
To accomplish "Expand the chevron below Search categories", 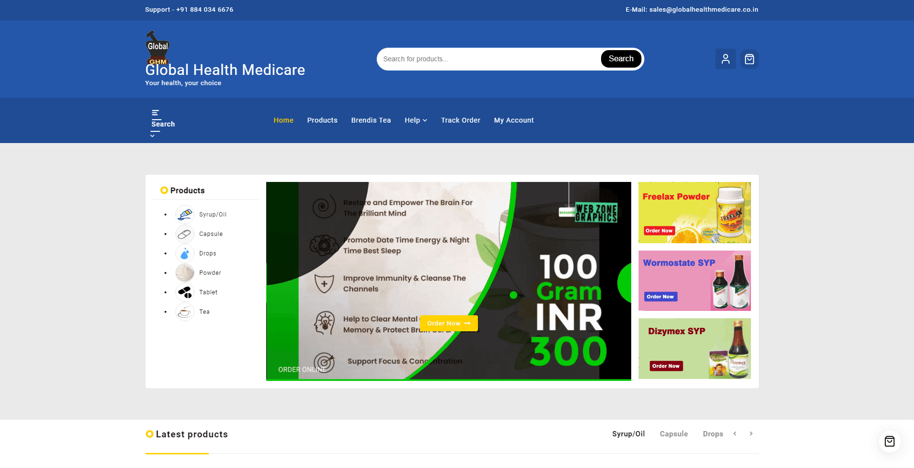I will tap(152, 136).
